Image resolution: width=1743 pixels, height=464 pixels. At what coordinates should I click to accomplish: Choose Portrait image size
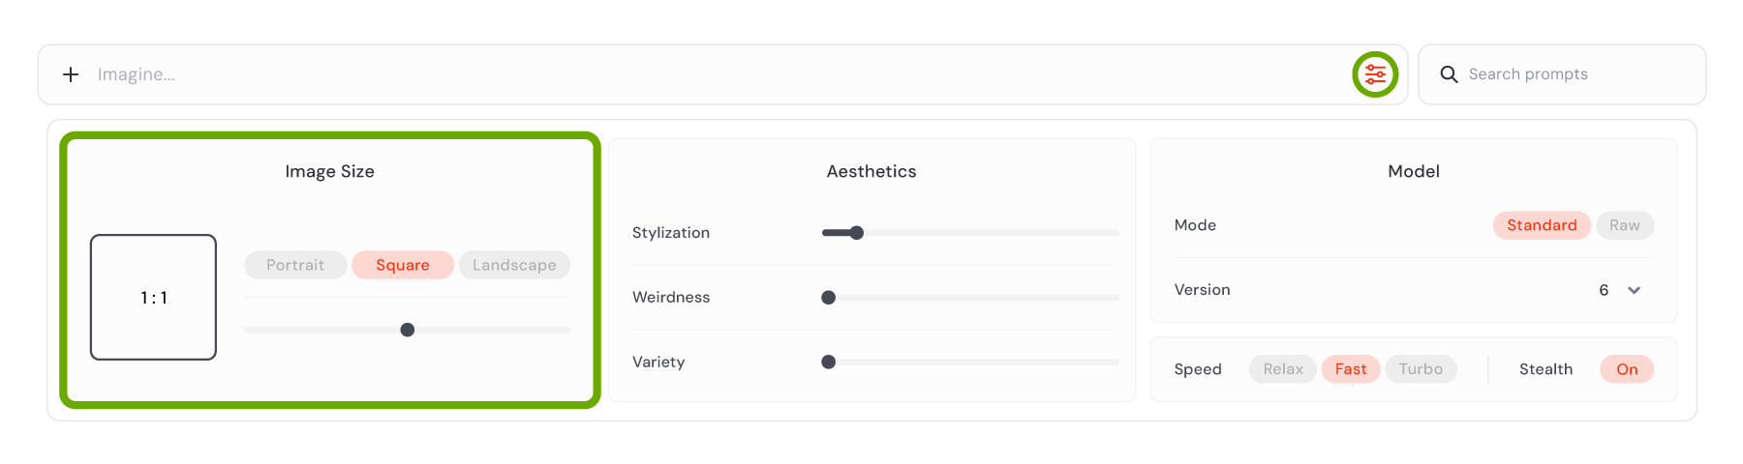click(295, 265)
